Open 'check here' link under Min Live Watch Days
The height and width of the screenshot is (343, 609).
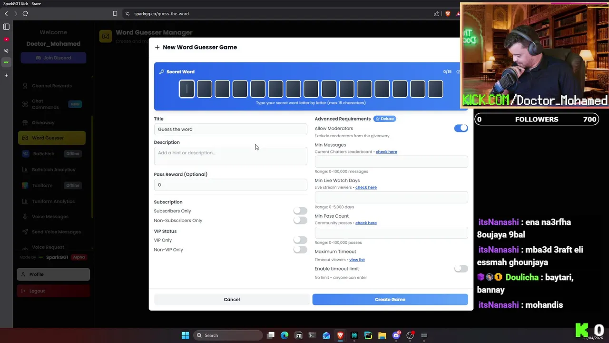click(x=366, y=187)
